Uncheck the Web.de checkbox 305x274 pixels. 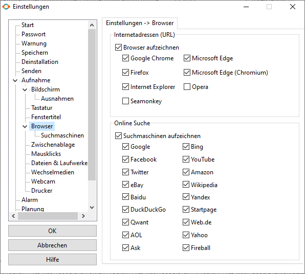(186, 222)
